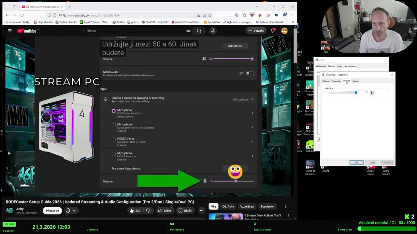Go to the YouTube home logo
The width and height of the screenshot is (417, 234).
click(x=27, y=31)
